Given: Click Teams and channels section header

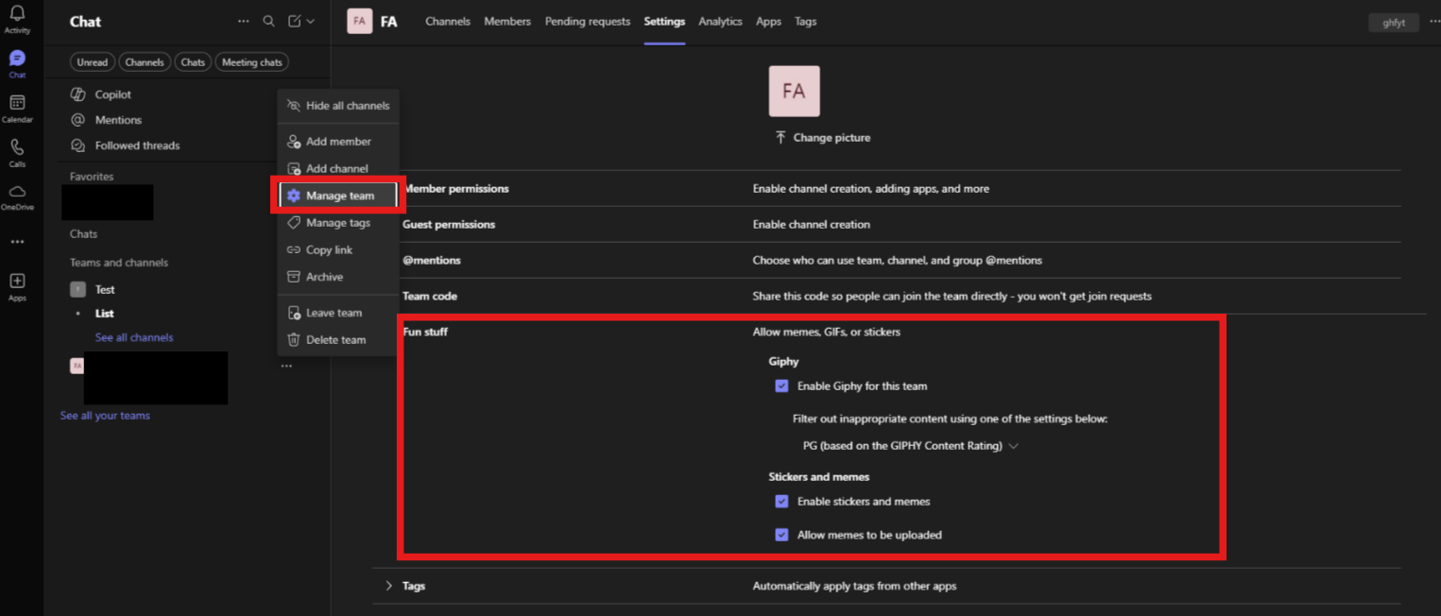Looking at the screenshot, I should point(119,263).
